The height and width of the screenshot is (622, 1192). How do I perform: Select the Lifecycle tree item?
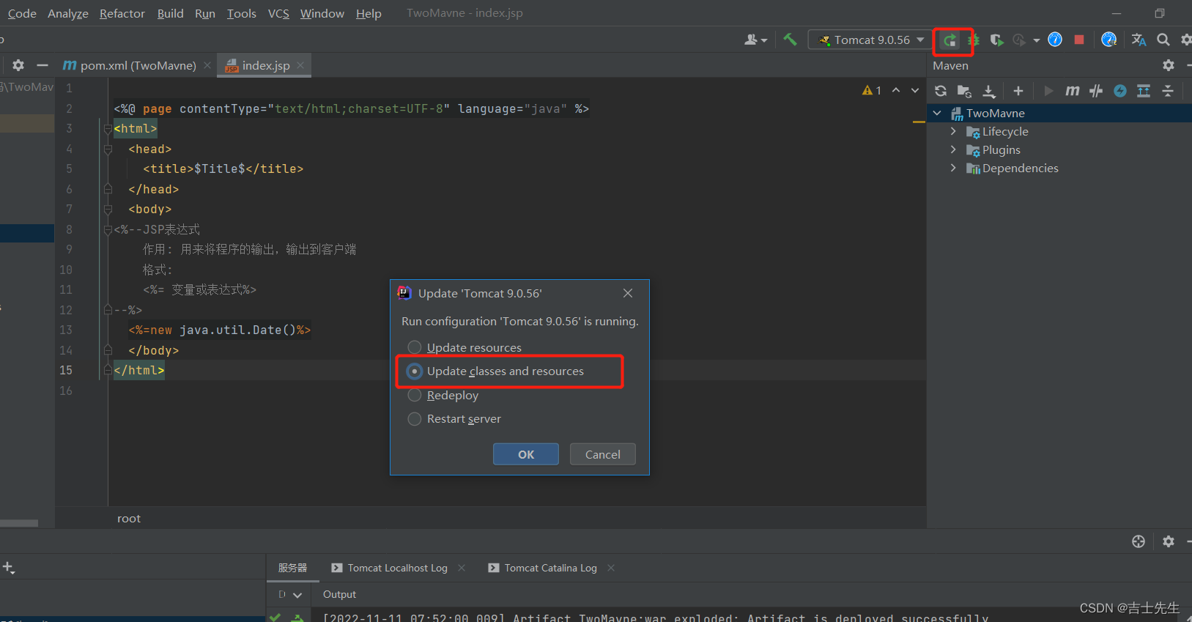(x=1005, y=131)
